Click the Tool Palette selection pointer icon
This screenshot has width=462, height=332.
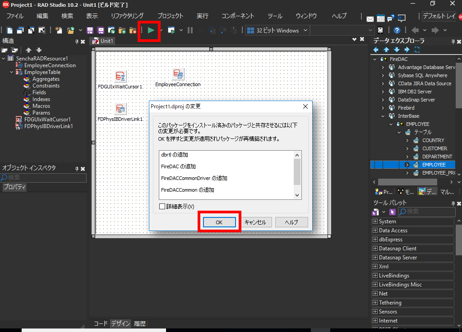392,212
